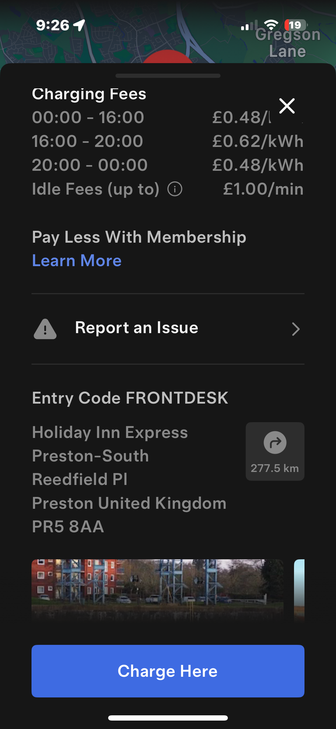Tap the Entry Code FRONTDESK text

(130, 398)
